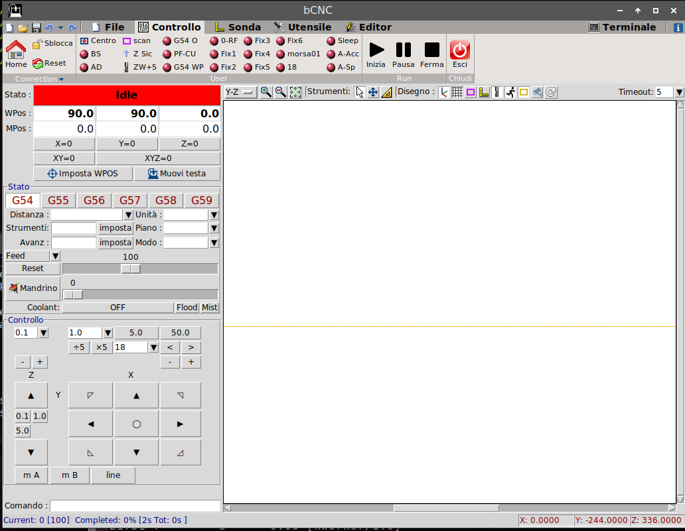Click the save file icon
This screenshot has width=685, height=531.
pos(37,28)
